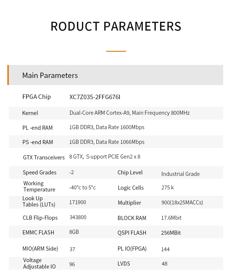Viewport: 232px width, 280px height.
Task: Click the PRODUCT PARAMETERS heading
Action: (116, 26)
